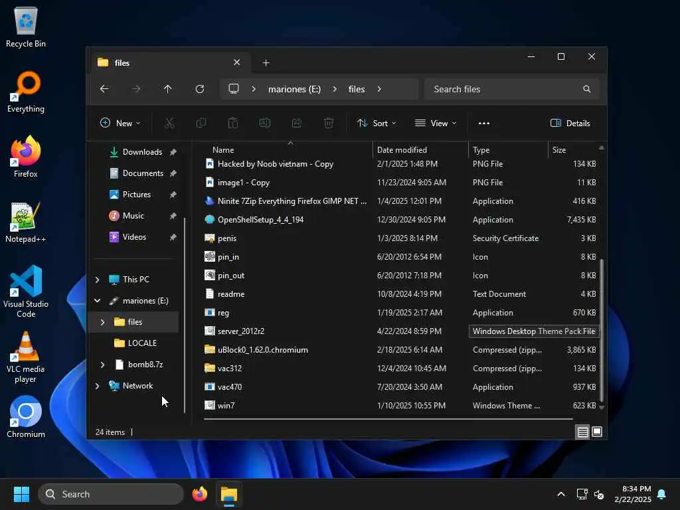Expand This PC tree node
The width and height of the screenshot is (680, 510).
coord(97,280)
